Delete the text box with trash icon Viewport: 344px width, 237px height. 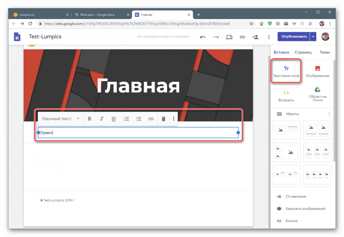(163, 119)
